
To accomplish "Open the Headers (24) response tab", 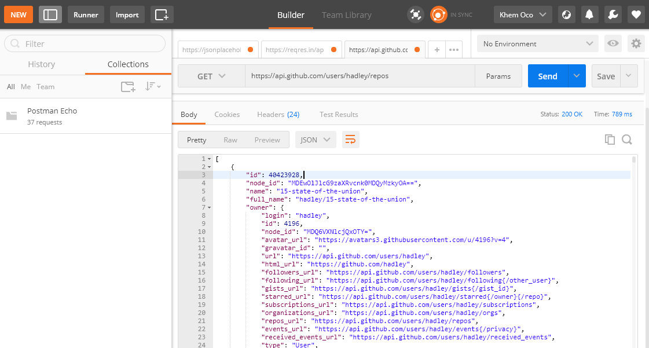I will coord(278,114).
